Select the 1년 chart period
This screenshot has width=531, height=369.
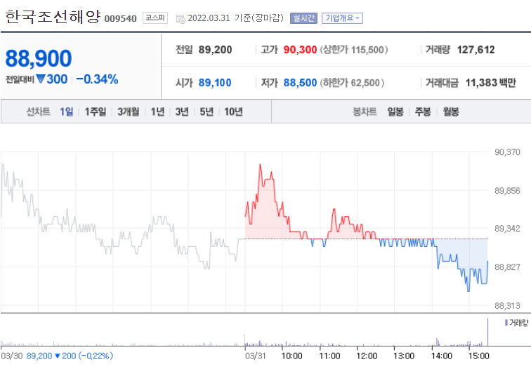(157, 112)
